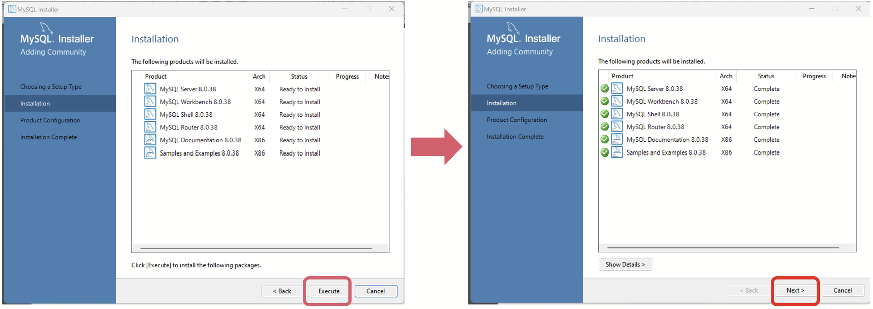This screenshot has height=309, width=873.
Task: Click the Product column header in the right window
Action: click(662, 76)
